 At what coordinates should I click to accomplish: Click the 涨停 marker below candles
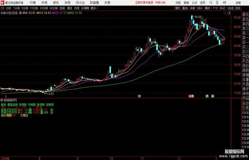(191, 96)
